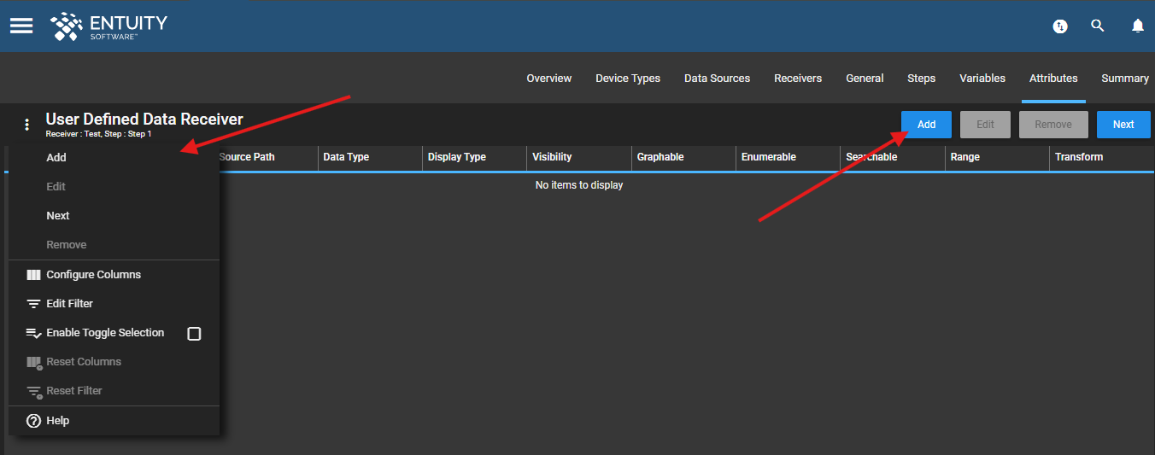Click the Reset Filter icon

(34, 392)
